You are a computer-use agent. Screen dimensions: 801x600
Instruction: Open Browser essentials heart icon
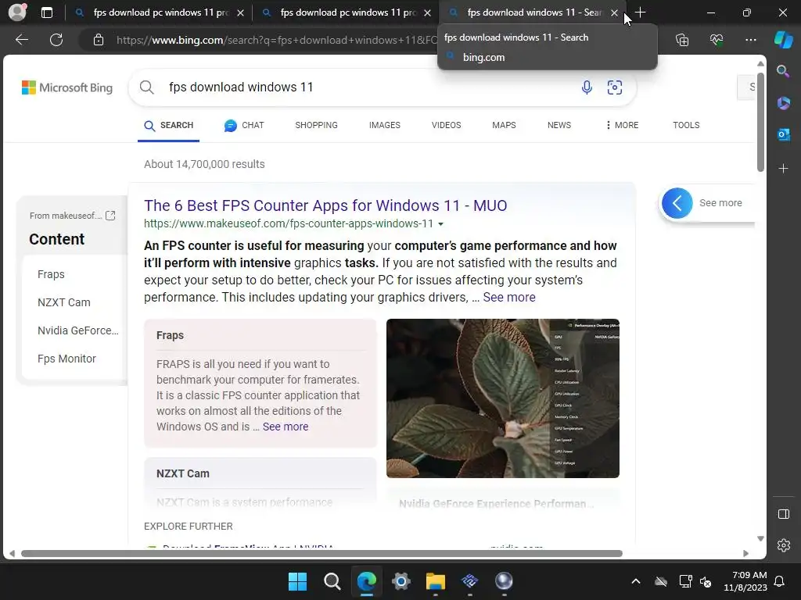[x=717, y=40]
